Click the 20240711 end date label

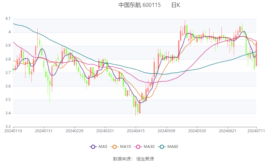click(256, 130)
